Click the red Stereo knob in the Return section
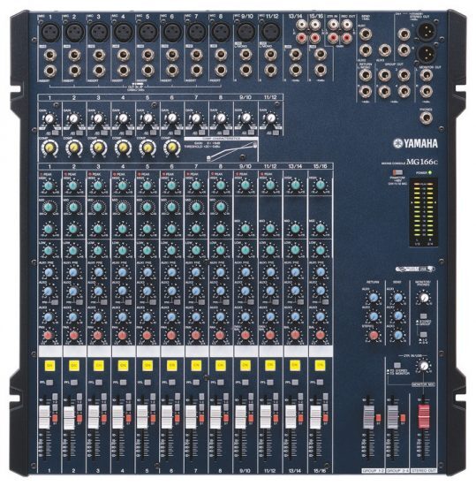Image resolution: width=476 pixels, height=486 pixels. coord(374,335)
